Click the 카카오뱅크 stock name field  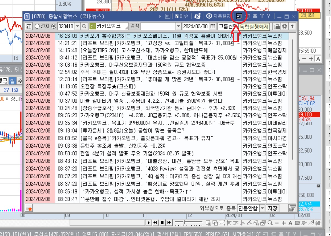tap(112, 26)
